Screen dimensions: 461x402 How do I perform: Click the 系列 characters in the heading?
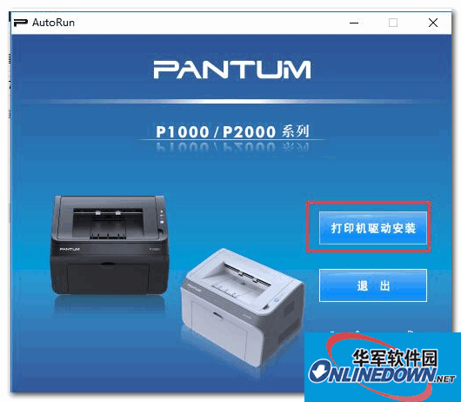296,131
